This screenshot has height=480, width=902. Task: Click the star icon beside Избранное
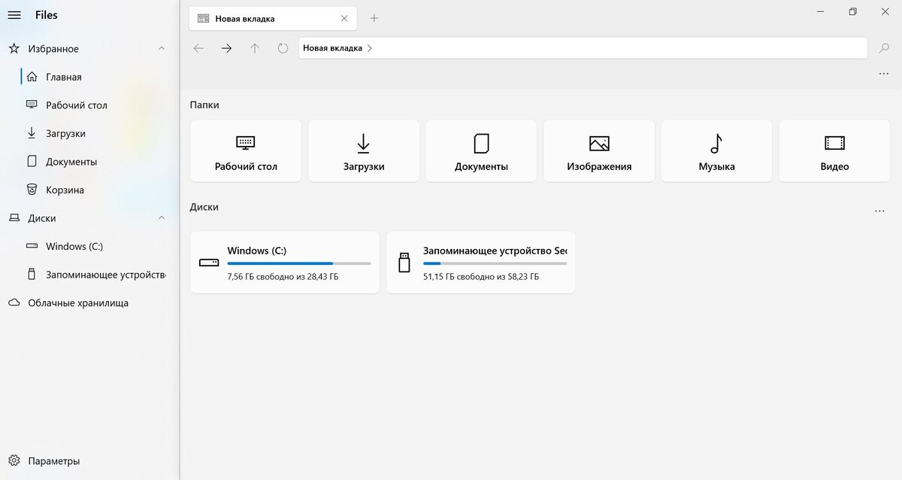[14, 49]
